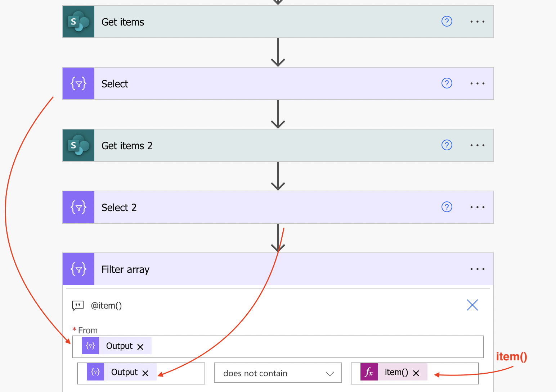
Task: Open help for Get items action
Action: (x=447, y=22)
